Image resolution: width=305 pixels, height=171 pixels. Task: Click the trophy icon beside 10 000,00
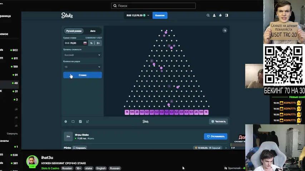(196, 148)
